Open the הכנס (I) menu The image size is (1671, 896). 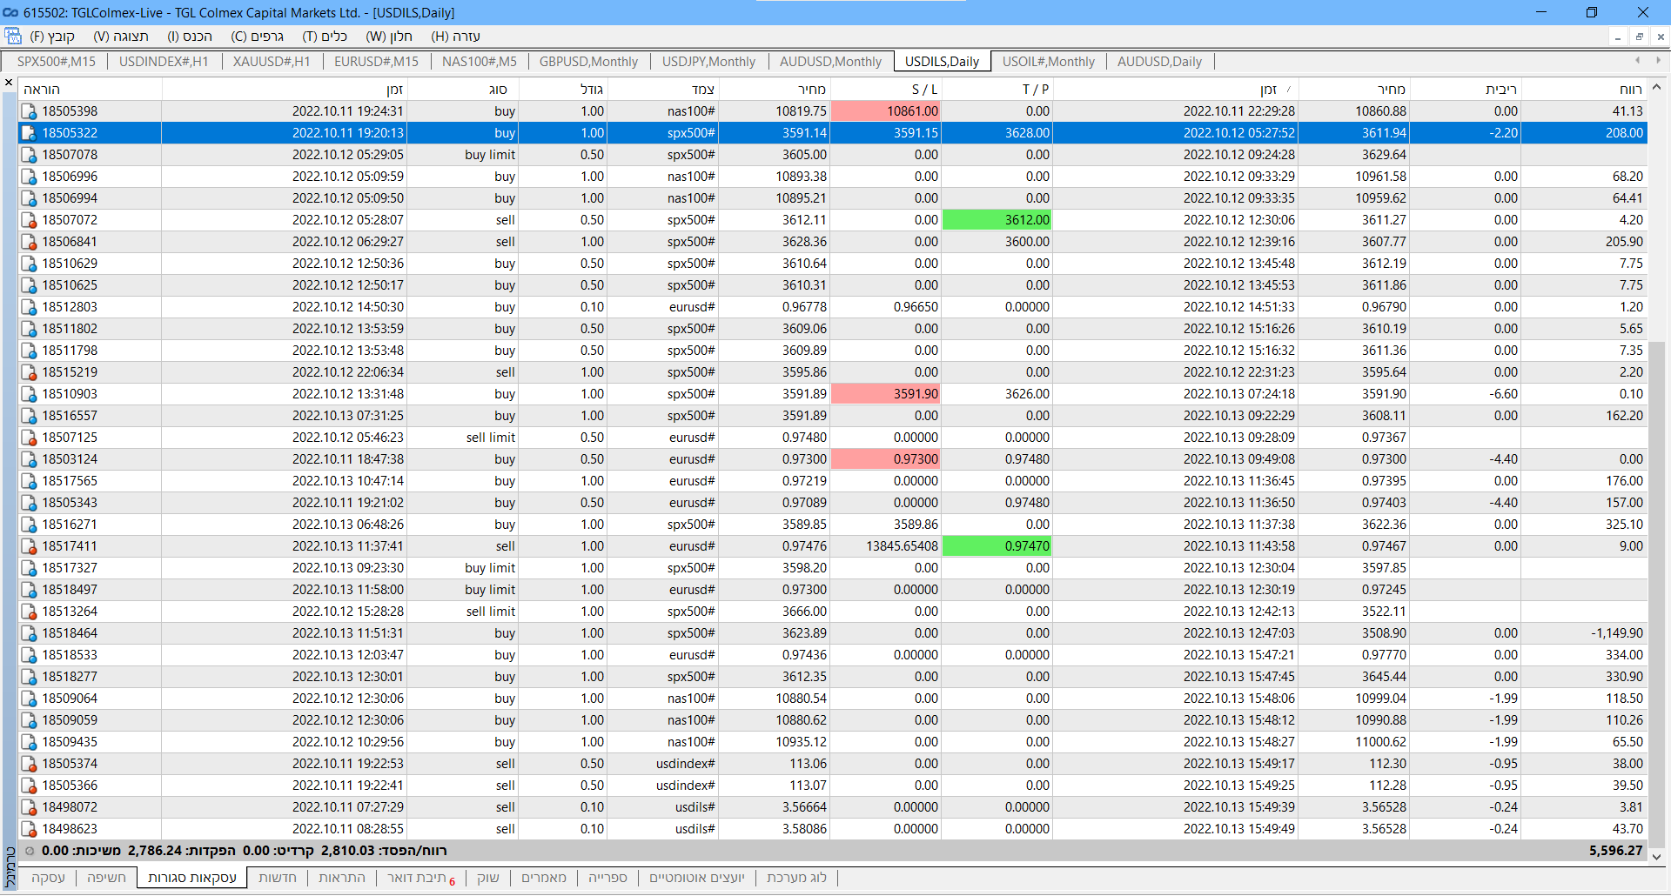pyautogui.click(x=190, y=37)
